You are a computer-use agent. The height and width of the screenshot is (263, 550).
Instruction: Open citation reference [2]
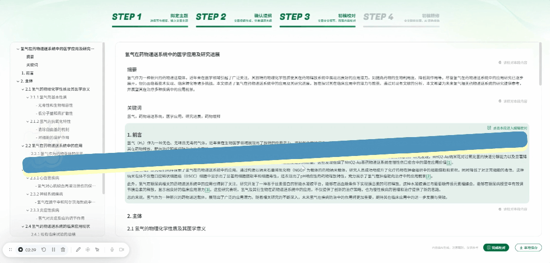click(428, 176)
